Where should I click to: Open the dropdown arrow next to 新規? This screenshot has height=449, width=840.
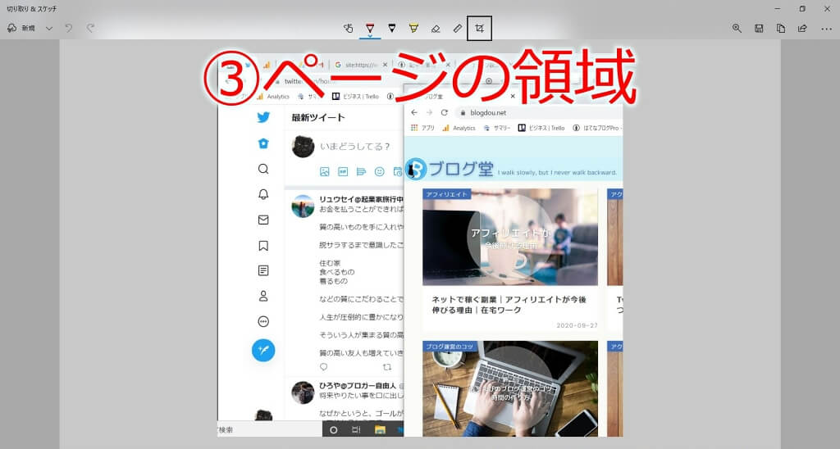click(x=48, y=29)
